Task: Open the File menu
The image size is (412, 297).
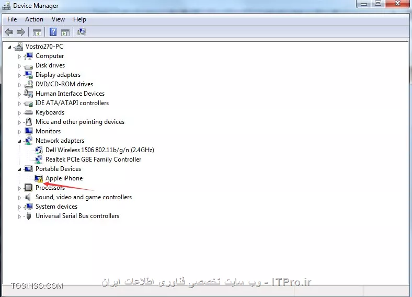Action: [x=12, y=19]
